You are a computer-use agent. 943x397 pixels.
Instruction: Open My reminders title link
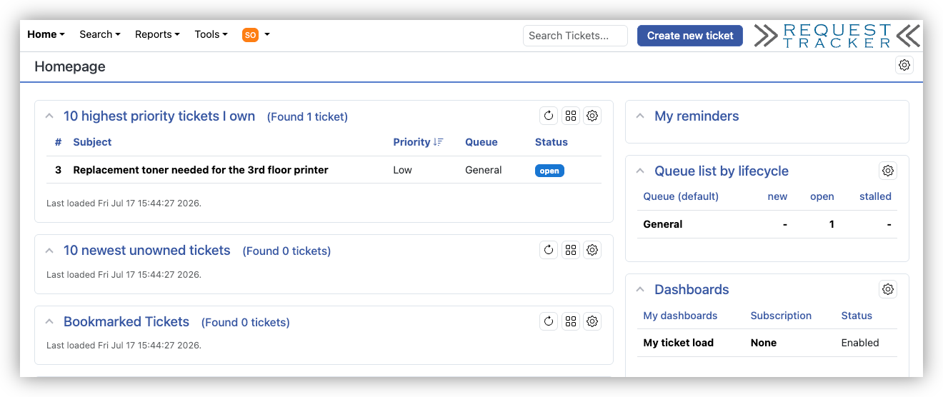pyautogui.click(x=697, y=116)
